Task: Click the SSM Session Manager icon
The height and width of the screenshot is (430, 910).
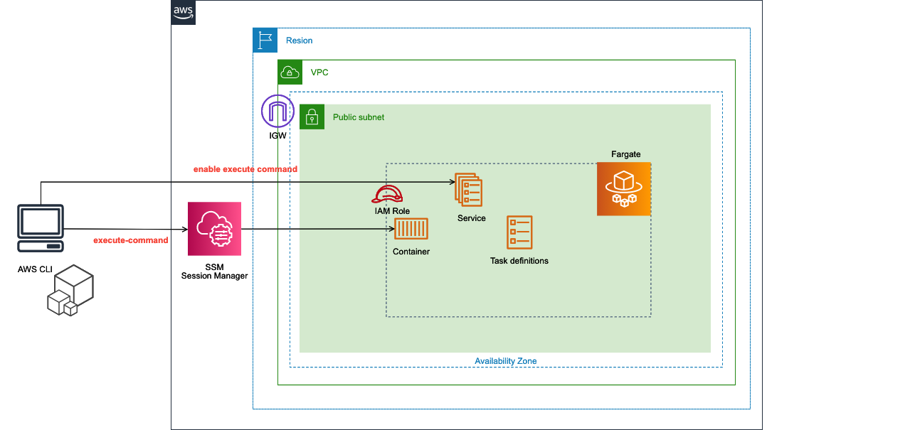Action: [x=214, y=229]
